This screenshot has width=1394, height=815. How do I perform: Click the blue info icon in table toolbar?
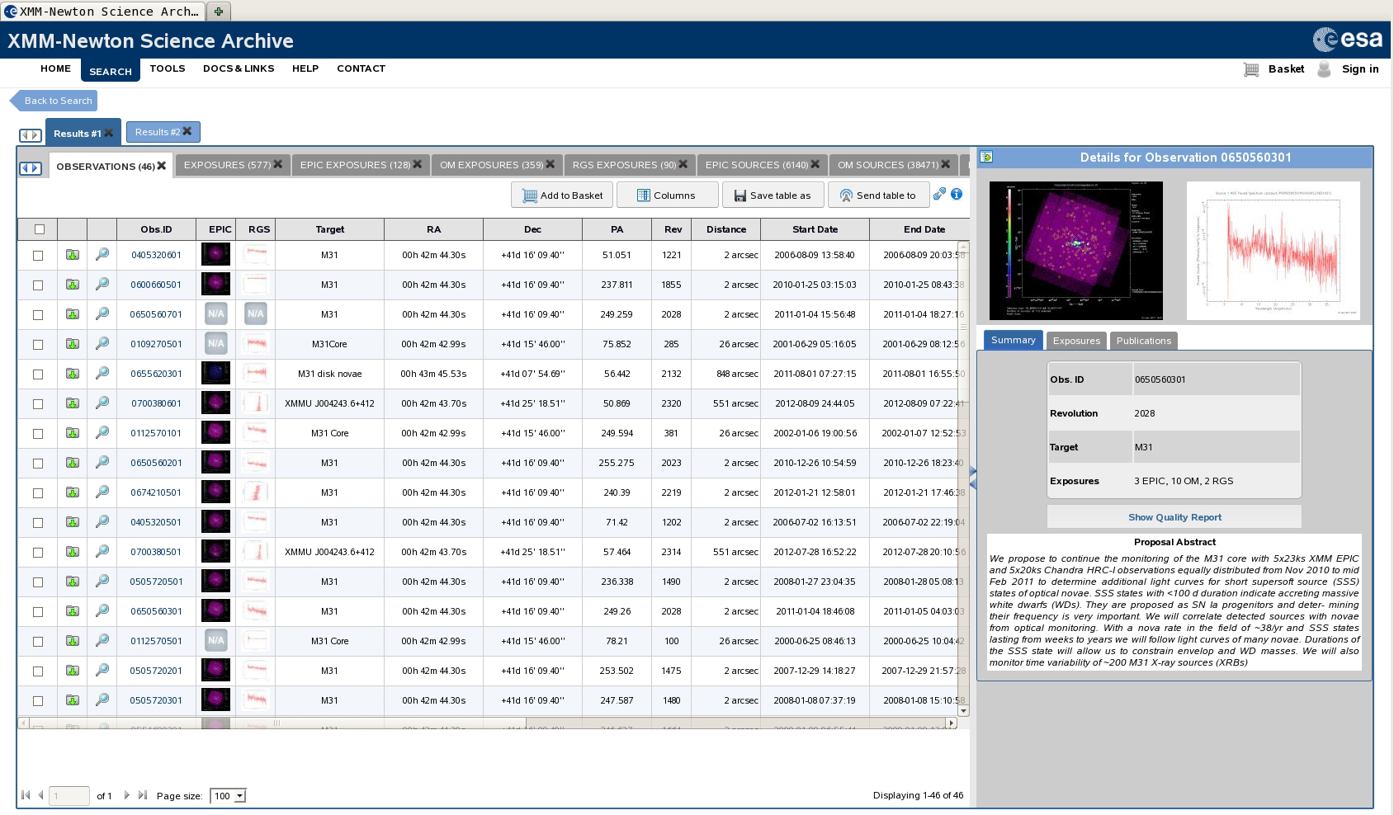(x=957, y=195)
